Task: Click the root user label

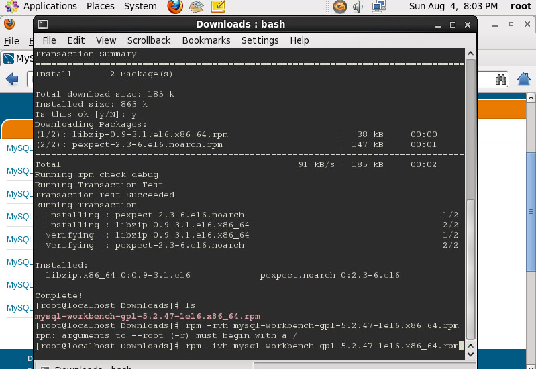Action: pyautogui.click(x=521, y=6)
